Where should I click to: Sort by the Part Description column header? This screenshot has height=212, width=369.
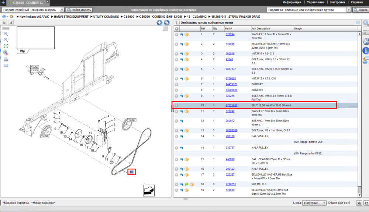tap(272, 29)
